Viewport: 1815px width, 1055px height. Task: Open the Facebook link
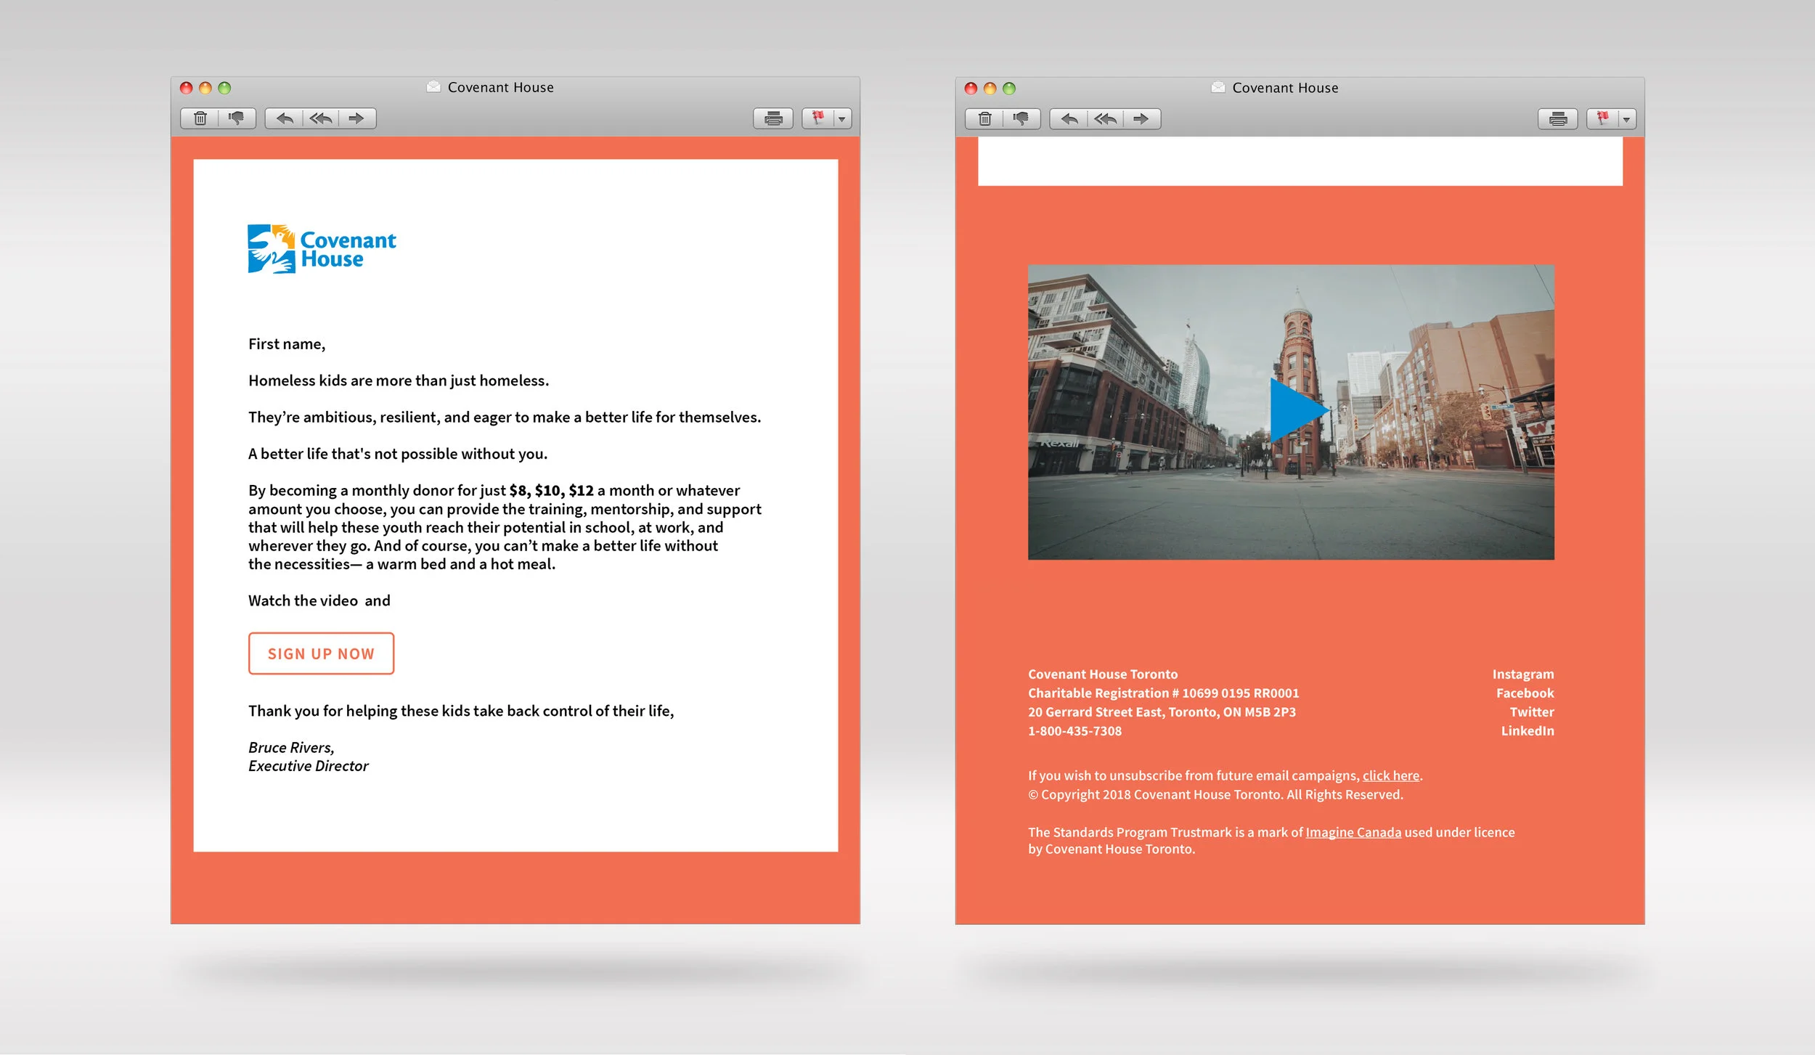[x=1525, y=693]
